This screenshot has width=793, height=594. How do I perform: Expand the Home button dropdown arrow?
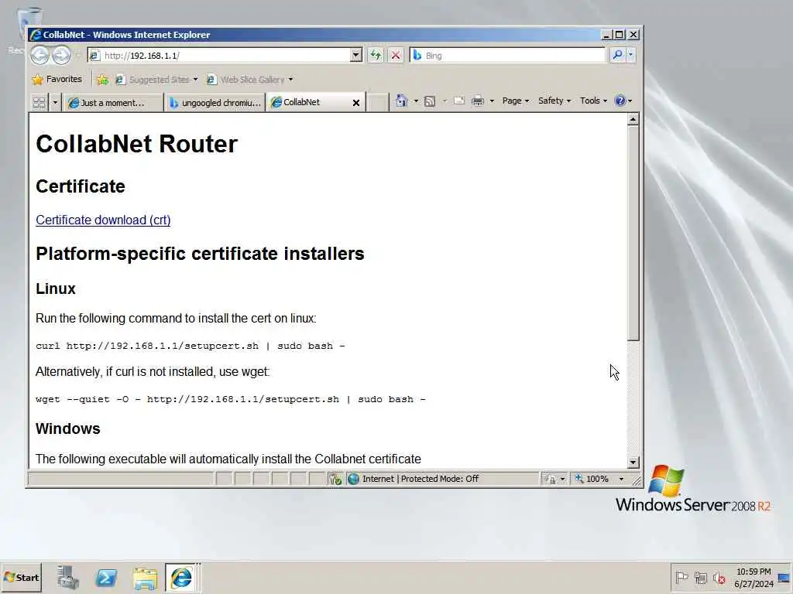(416, 101)
